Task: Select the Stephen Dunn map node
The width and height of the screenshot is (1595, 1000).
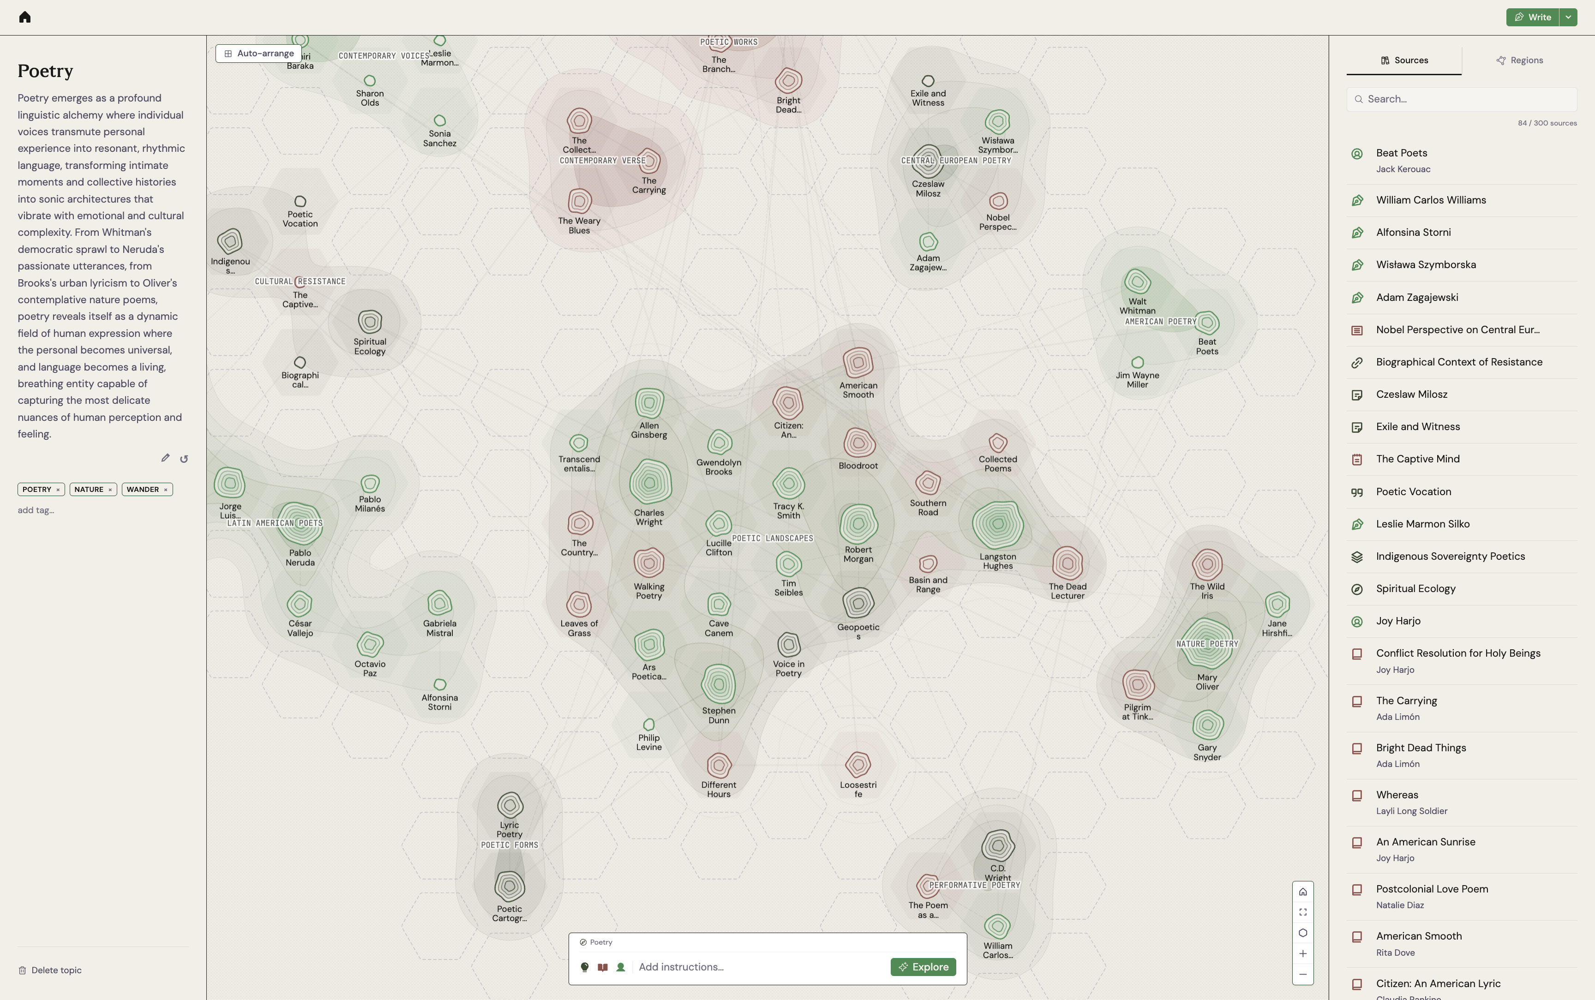Action: coord(719,684)
